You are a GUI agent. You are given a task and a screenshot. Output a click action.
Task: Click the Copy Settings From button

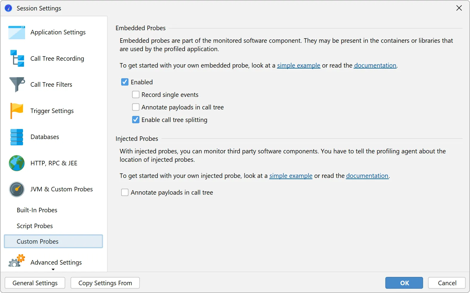coord(105,283)
